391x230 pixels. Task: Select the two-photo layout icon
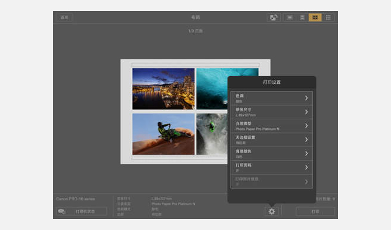pyautogui.click(x=302, y=17)
